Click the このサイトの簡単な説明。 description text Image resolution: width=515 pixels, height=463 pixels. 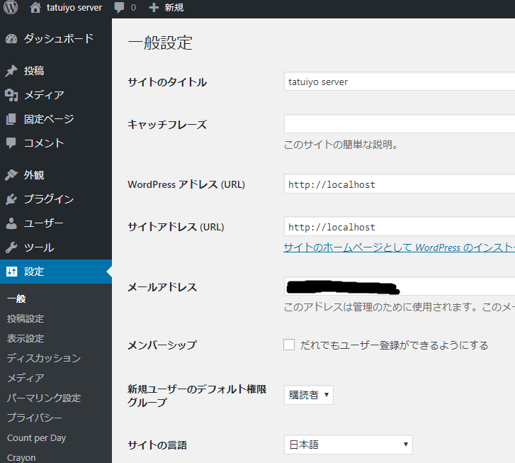pos(341,145)
